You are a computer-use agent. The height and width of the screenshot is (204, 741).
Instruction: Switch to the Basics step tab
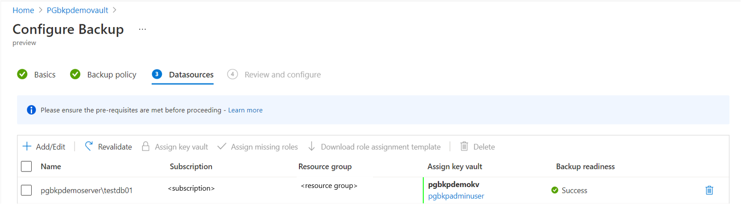pos(45,74)
